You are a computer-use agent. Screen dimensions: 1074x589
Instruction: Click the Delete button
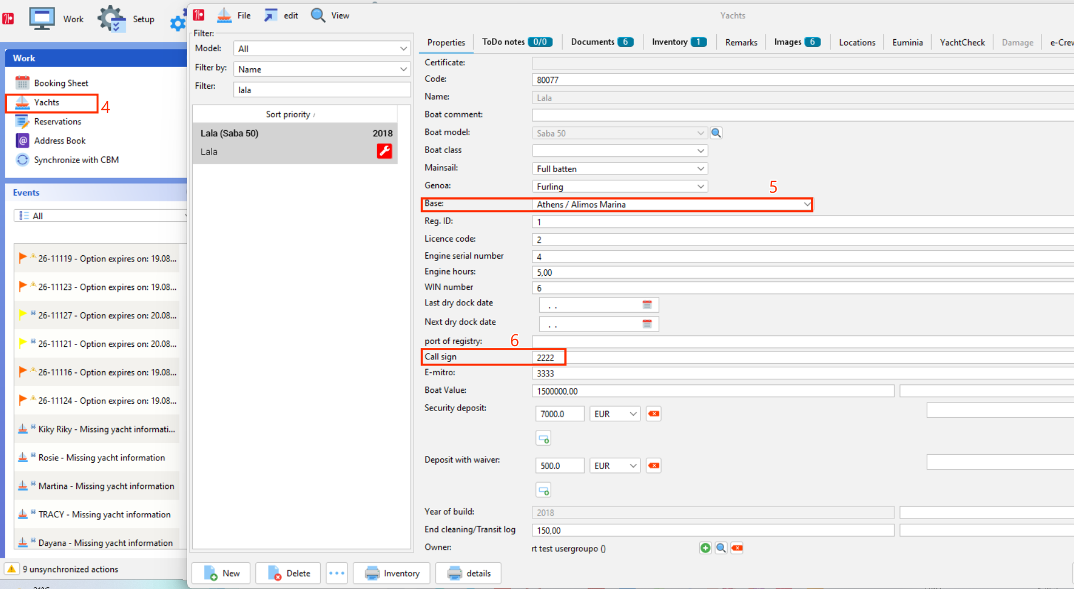pos(288,573)
